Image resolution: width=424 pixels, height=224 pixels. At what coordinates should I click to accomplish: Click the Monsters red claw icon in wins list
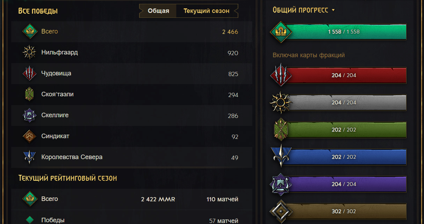[29, 74]
